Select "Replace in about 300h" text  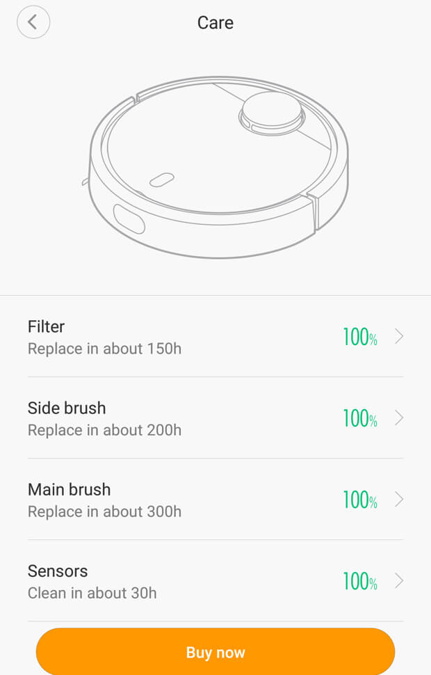104,511
